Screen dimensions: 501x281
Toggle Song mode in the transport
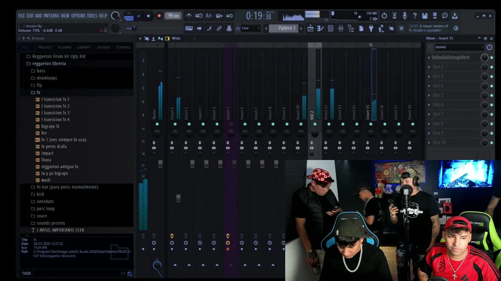tap(129, 18)
